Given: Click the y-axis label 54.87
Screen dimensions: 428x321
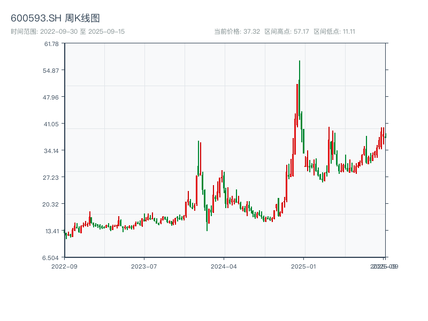Looking at the screenshot, I should point(51,71).
